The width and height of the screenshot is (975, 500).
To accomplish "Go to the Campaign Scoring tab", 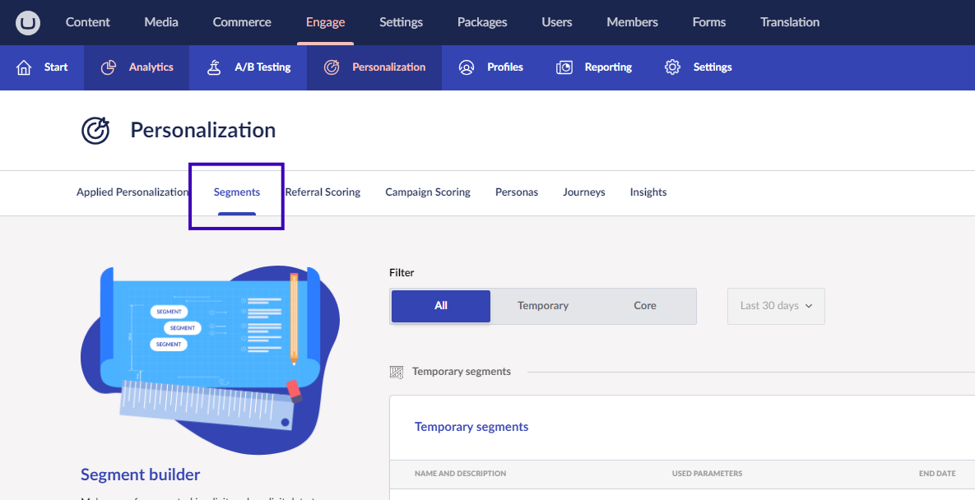I will click(x=428, y=192).
